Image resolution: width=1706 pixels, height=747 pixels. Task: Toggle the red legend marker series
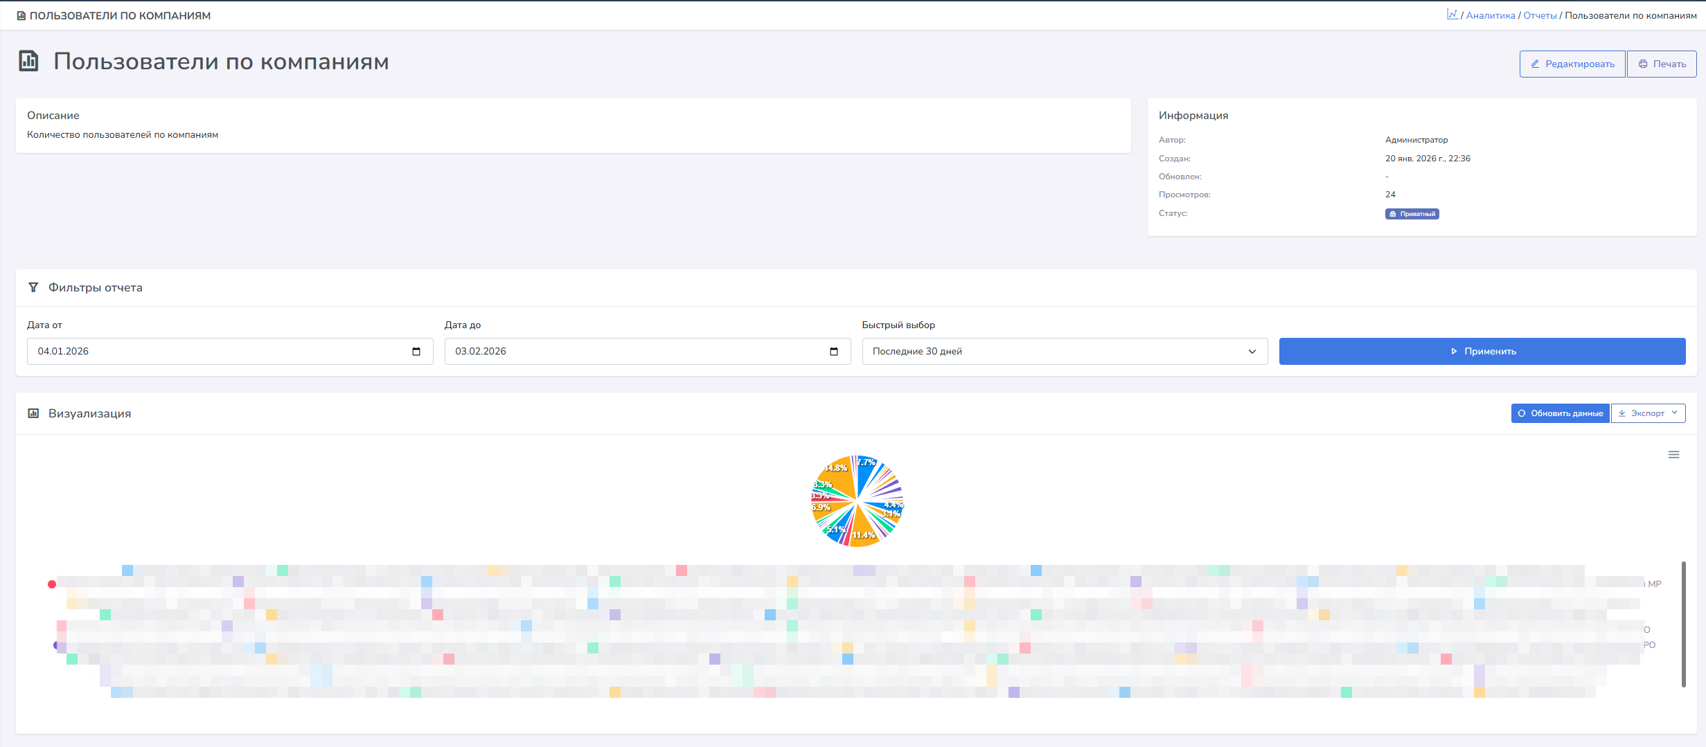click(52, 584)
